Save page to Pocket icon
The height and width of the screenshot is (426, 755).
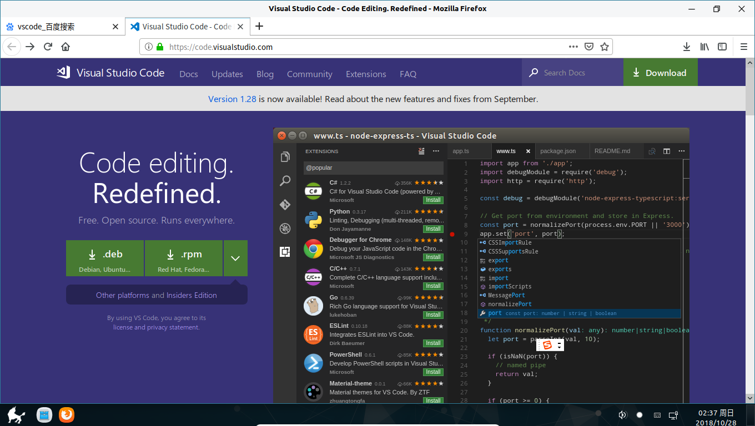pyautogui.click(x=589, y=47)
